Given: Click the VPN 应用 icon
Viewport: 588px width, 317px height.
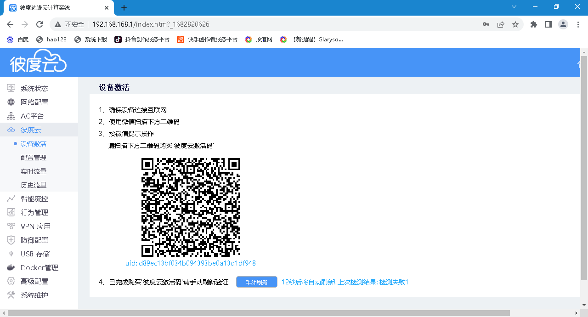Looking at the screenshot, I should click(x=11, y=226).
